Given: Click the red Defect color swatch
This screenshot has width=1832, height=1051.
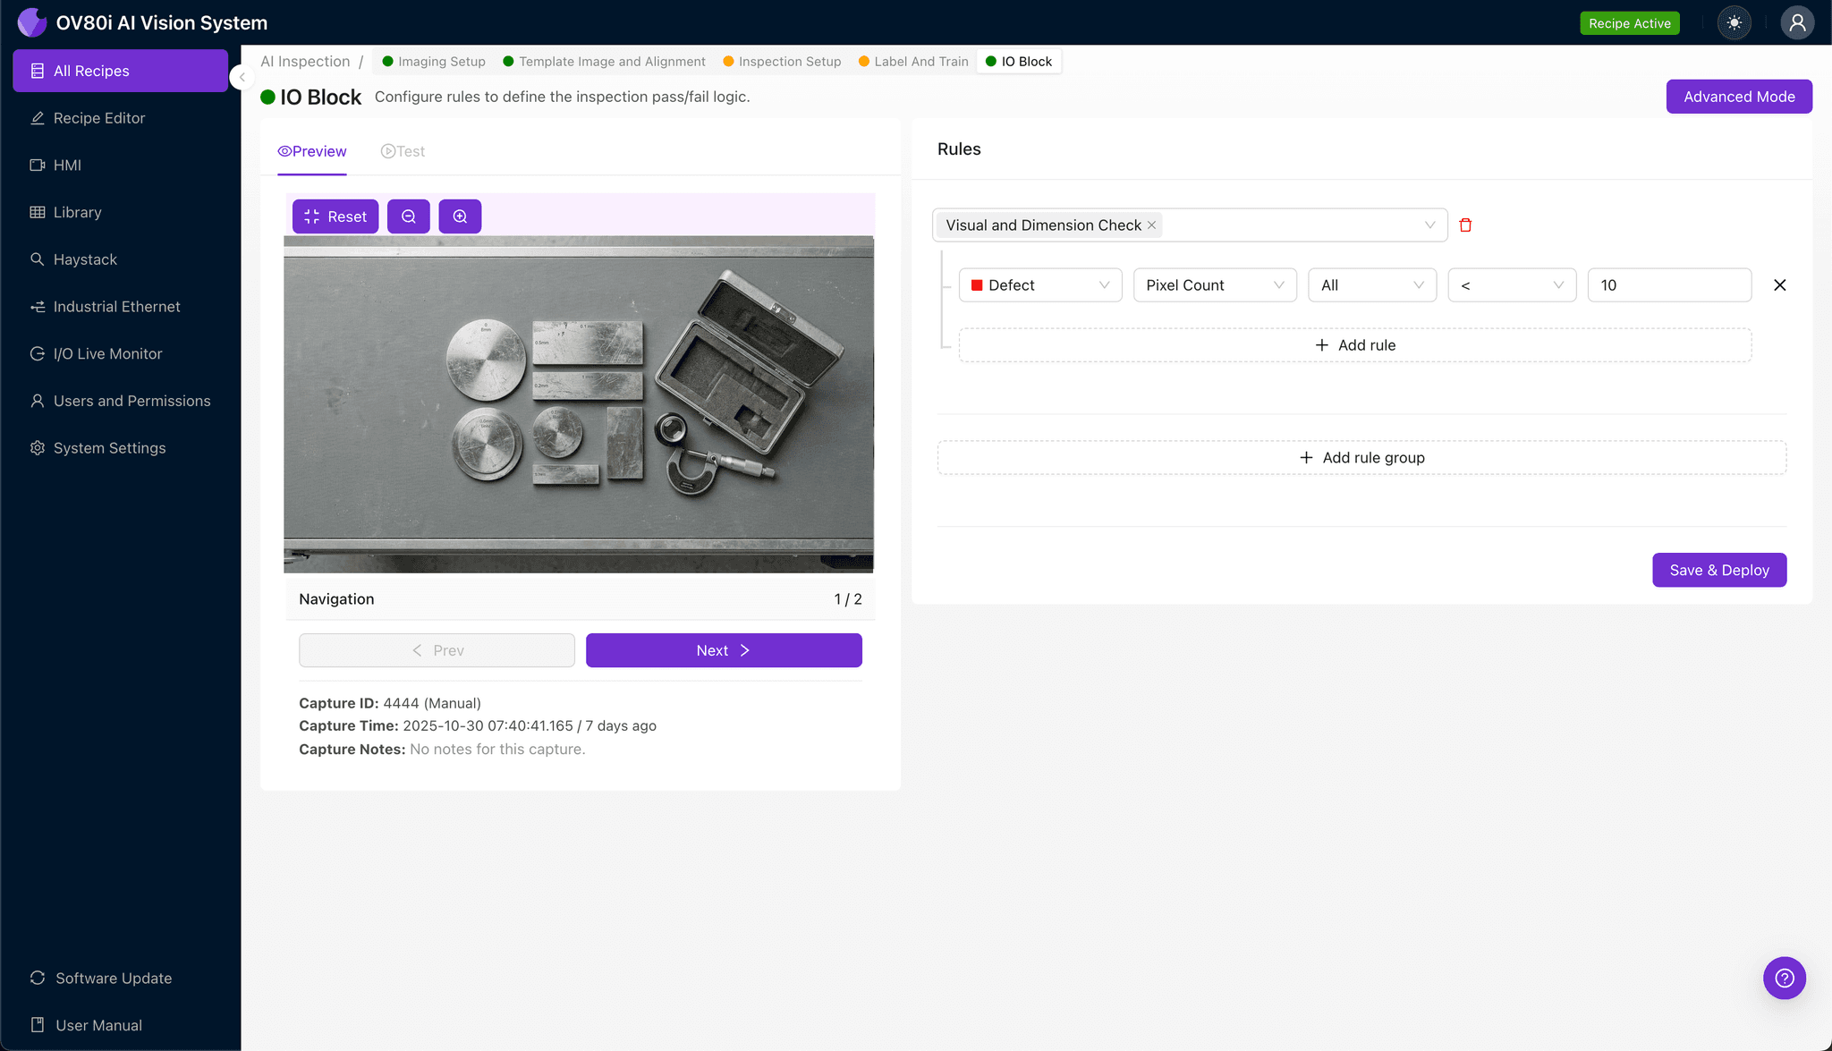Looking at the screenshot, I should [x=977, y=285].
